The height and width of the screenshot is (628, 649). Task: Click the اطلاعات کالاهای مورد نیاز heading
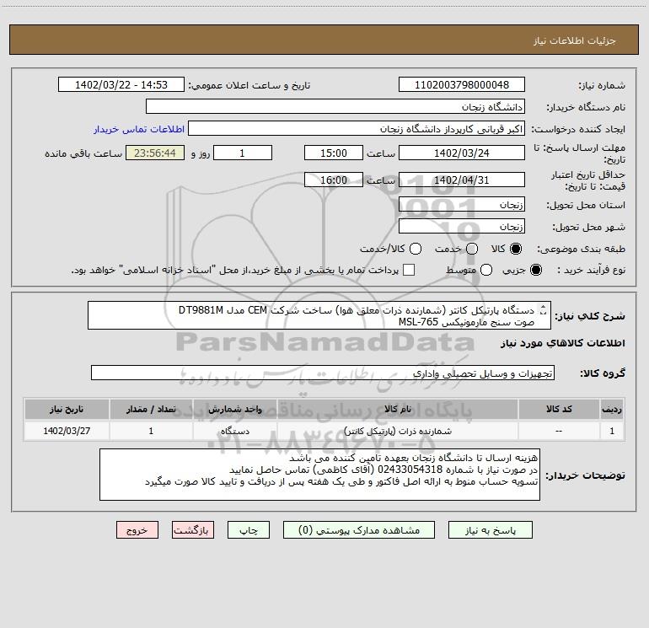[x=563, y=343]
